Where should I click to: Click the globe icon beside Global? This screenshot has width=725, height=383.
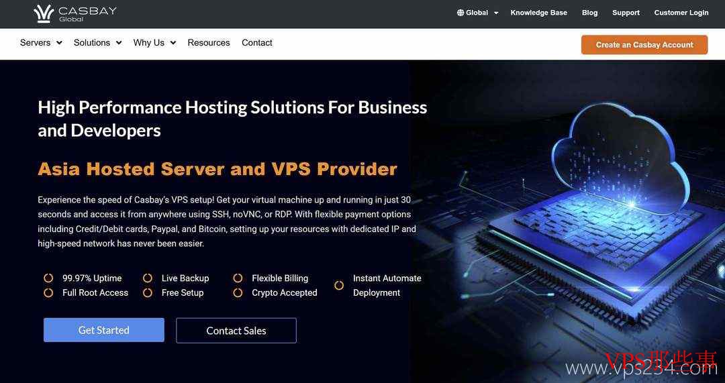coord(460,13)
